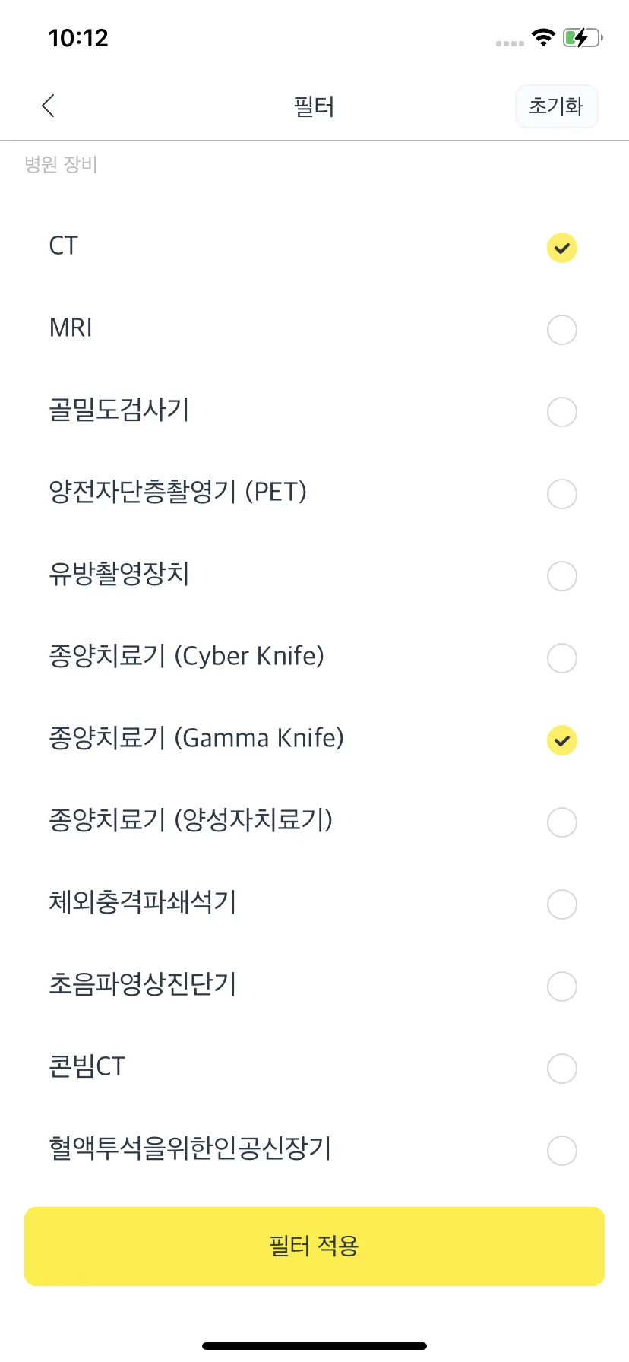Tap the 병원 장비 section header

61,165
